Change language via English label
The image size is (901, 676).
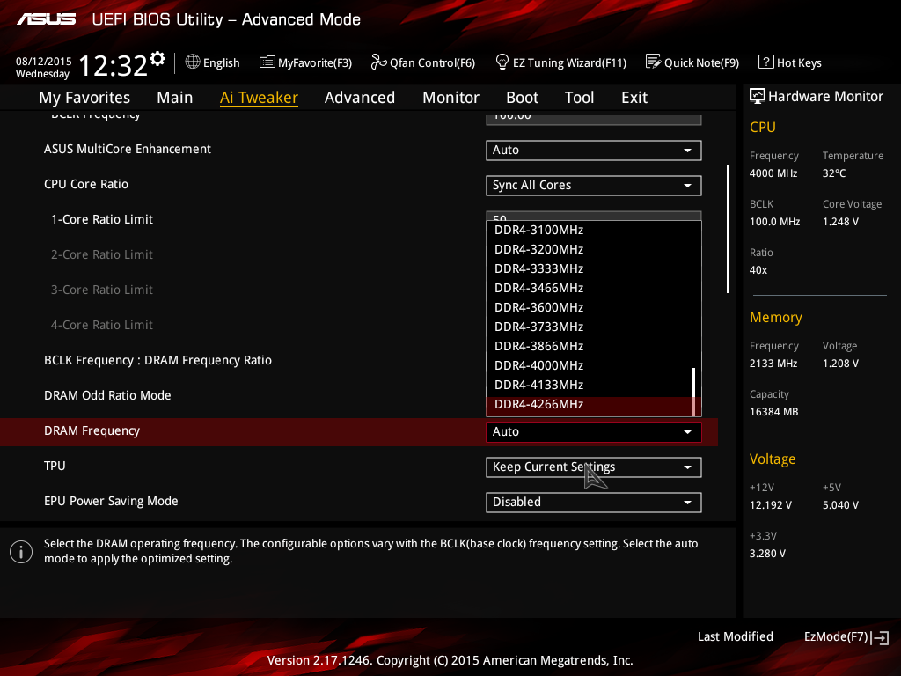[221, 62]
